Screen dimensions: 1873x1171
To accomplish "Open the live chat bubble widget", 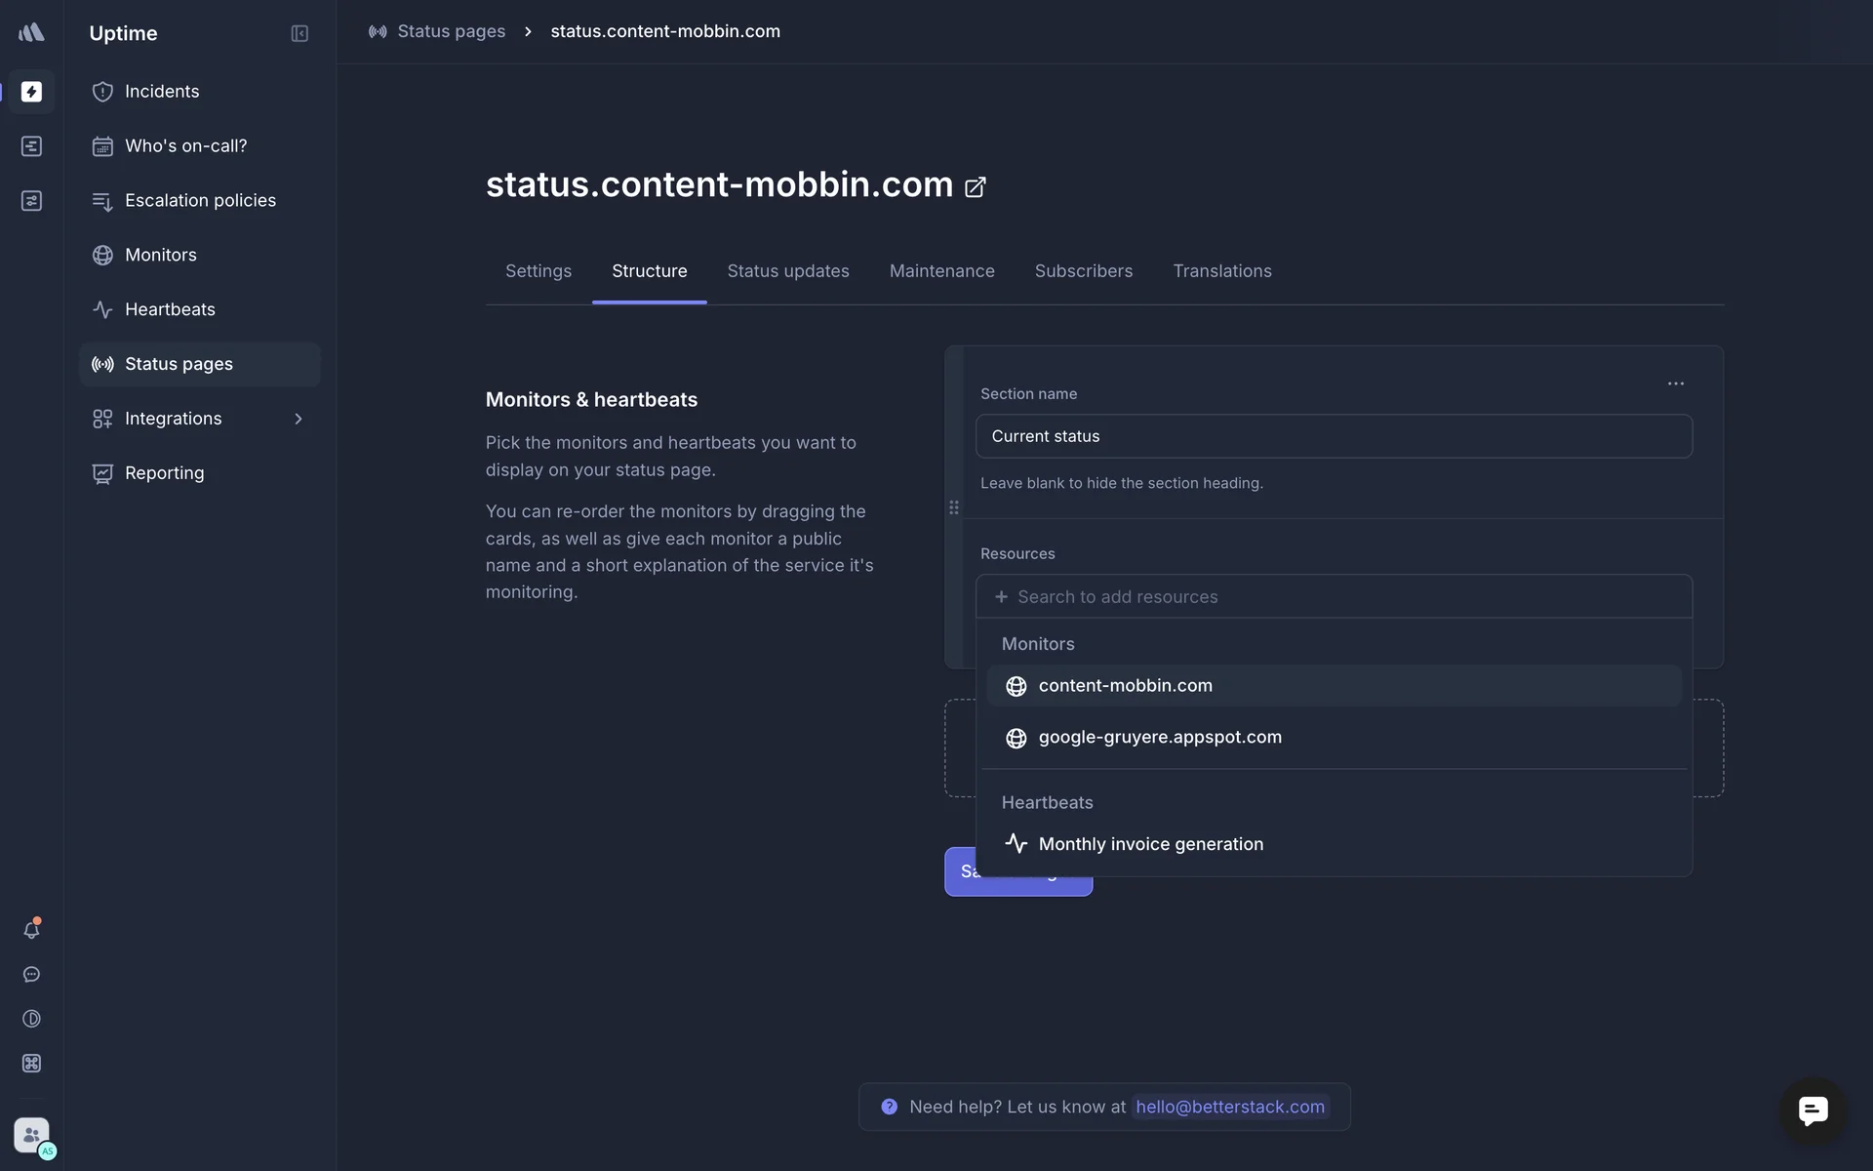I will tap(1813, 1110).
